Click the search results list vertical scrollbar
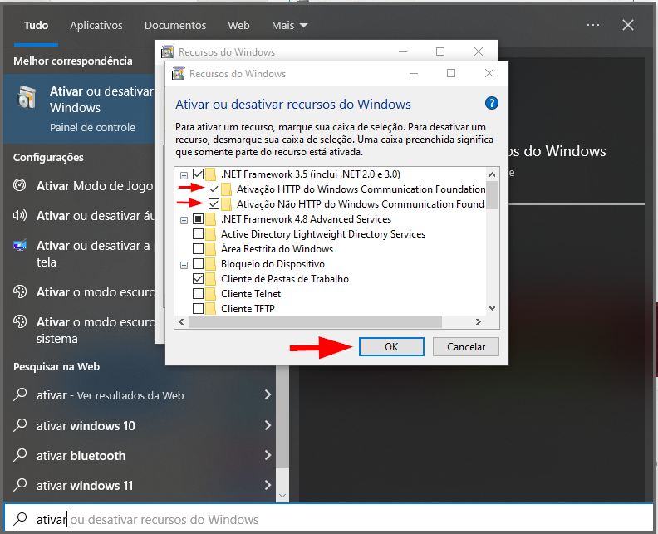 tap(282, 416)
